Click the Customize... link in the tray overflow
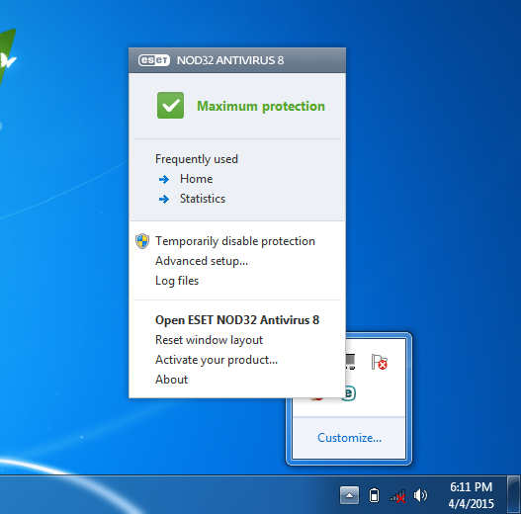This screenshot has width=521, height=514. [x=349, y=438]
